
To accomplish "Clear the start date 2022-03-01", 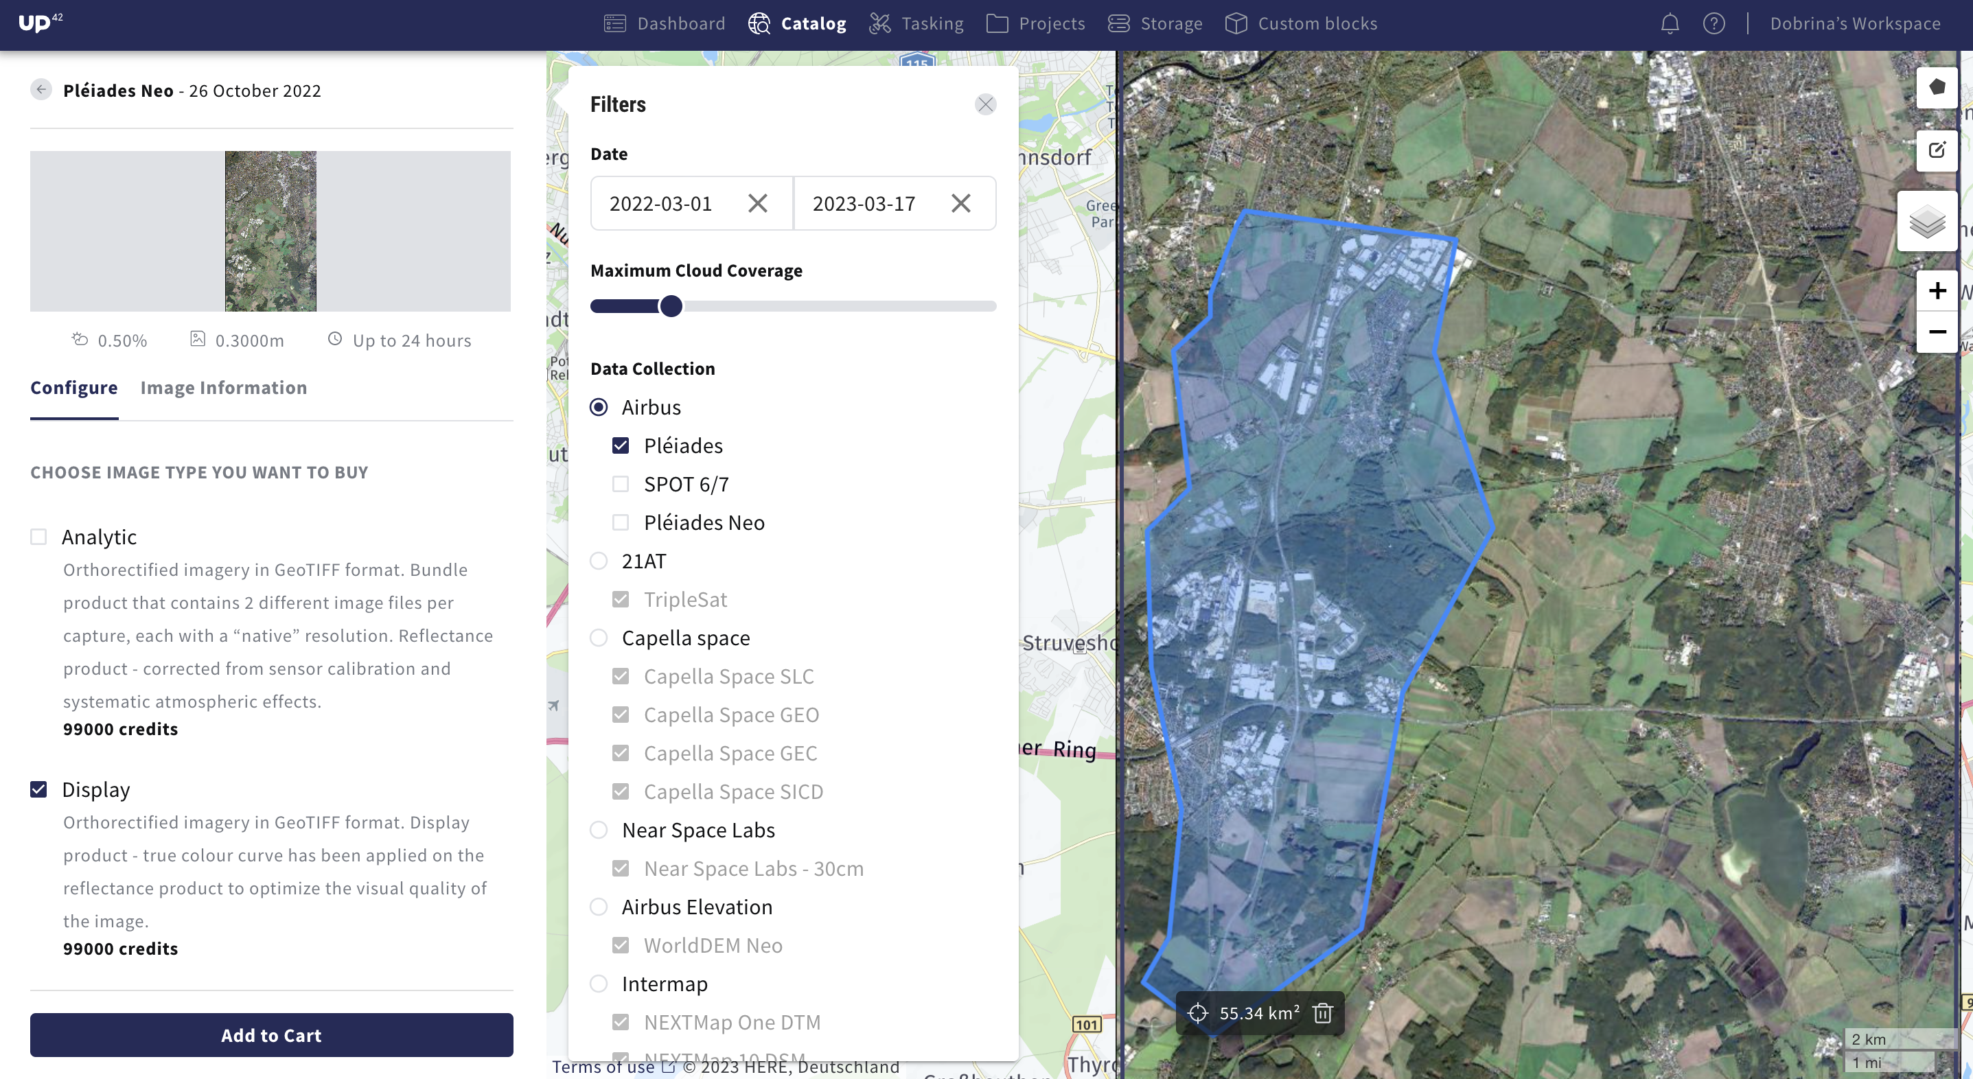I will (757, 203).
